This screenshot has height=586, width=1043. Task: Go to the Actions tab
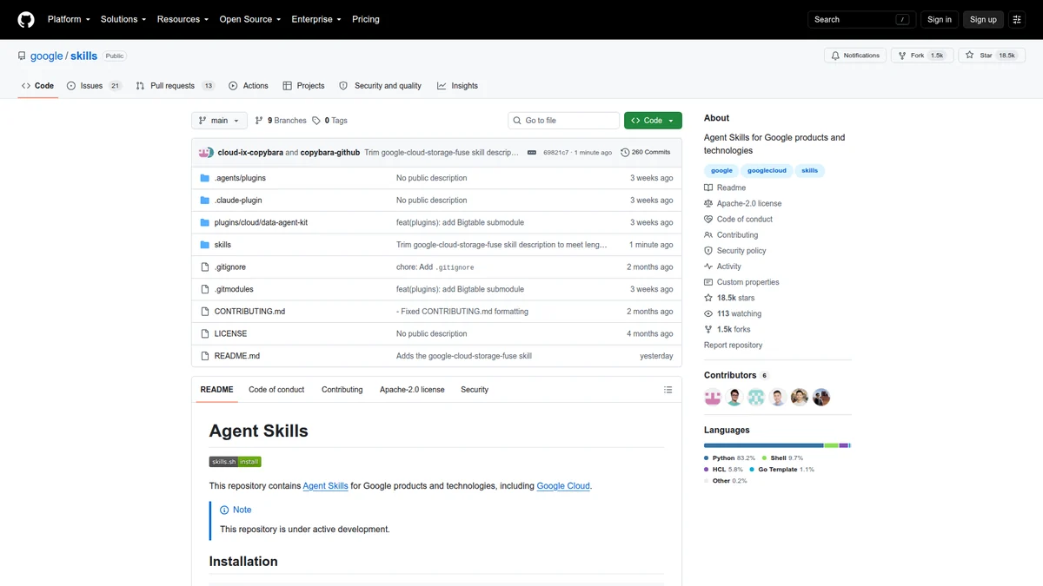pyautogui.click(x=249, y=86)
